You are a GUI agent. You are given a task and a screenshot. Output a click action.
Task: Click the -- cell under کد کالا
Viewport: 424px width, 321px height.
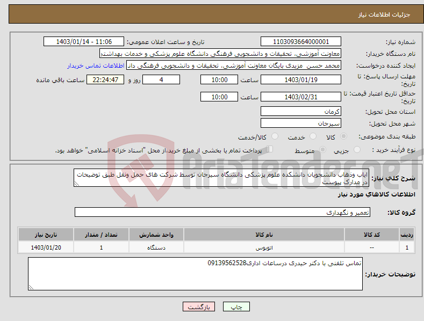[371, 247]
